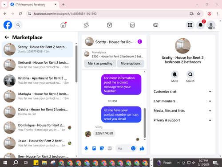Click Mark as pending button
Screen dimensions: 222x167
[100, 64]
